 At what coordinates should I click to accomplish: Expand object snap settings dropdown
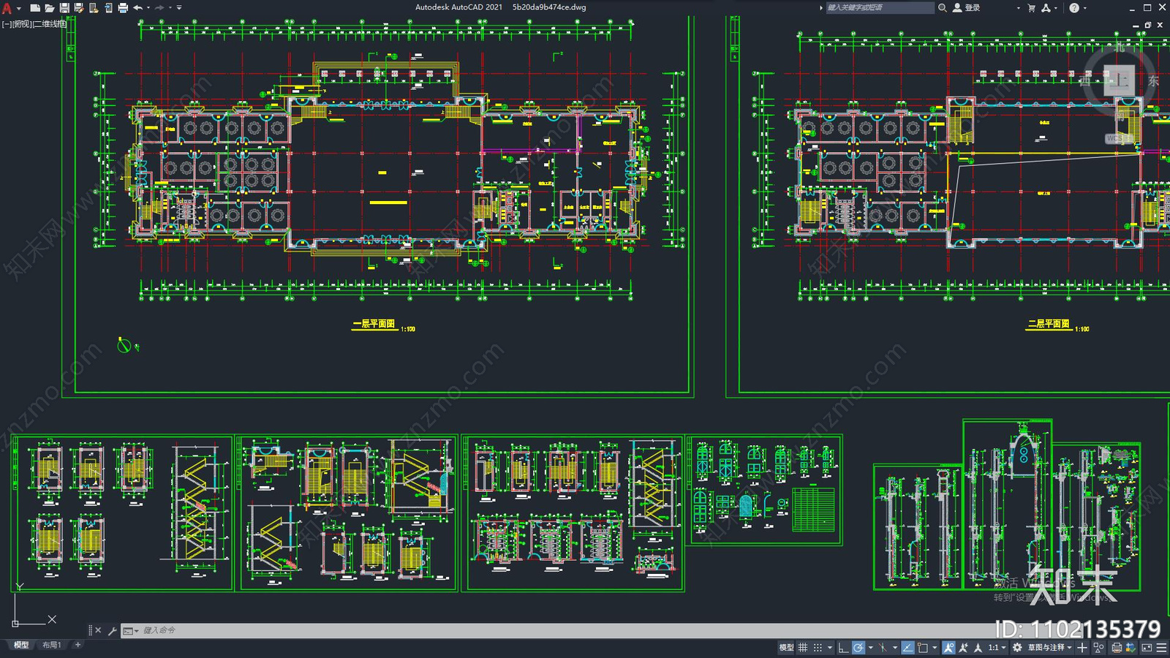(935, 648)
